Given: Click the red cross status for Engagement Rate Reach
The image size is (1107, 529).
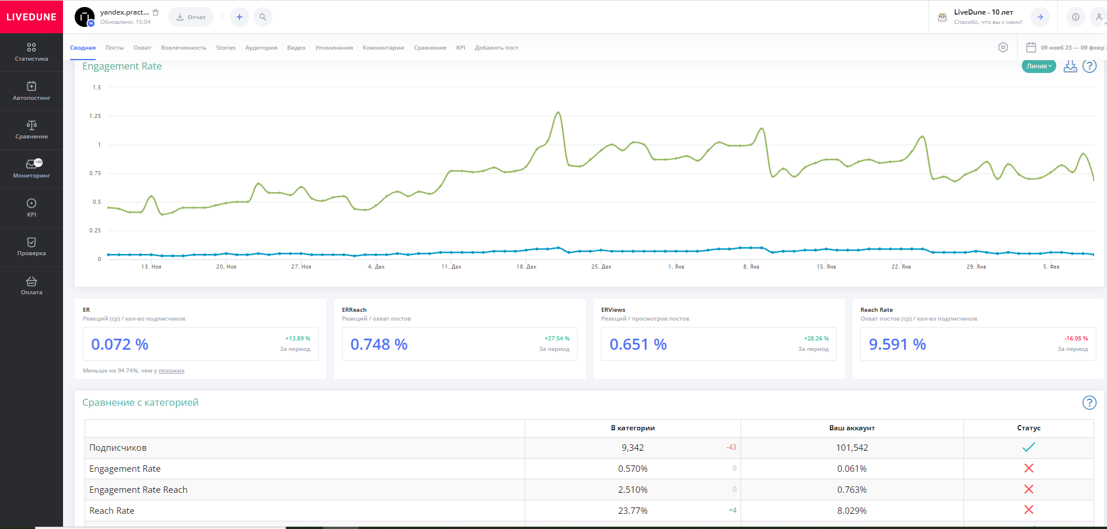Looking at the screenshot, I should [x=1029, y=489].
